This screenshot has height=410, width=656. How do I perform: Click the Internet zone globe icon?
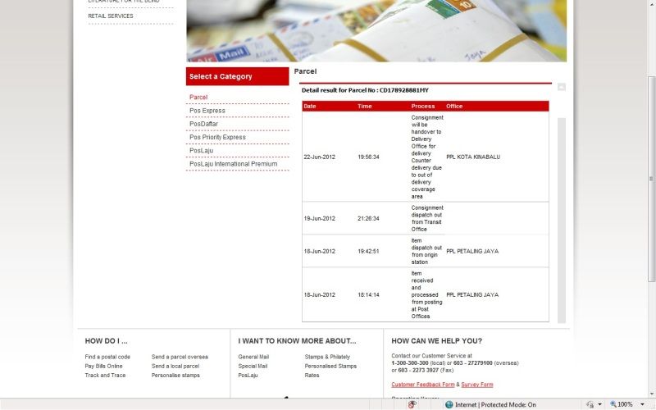tap(449, 404)
